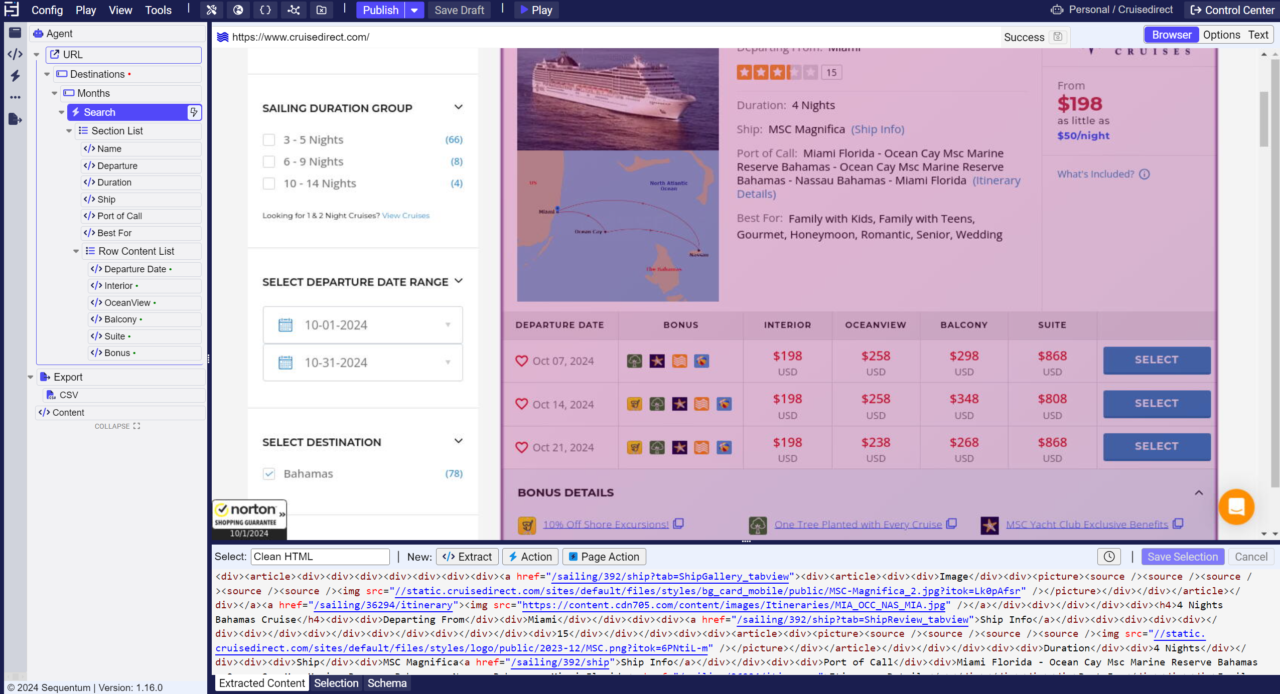The width and height of the screenshot is (1280, 694).
Task: Switch to the Text tab
Action: (x=1258, y=35)
